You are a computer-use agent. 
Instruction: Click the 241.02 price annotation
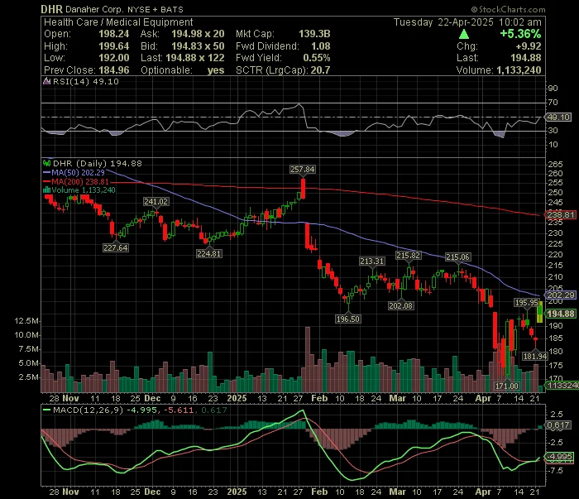pos(156,201)
